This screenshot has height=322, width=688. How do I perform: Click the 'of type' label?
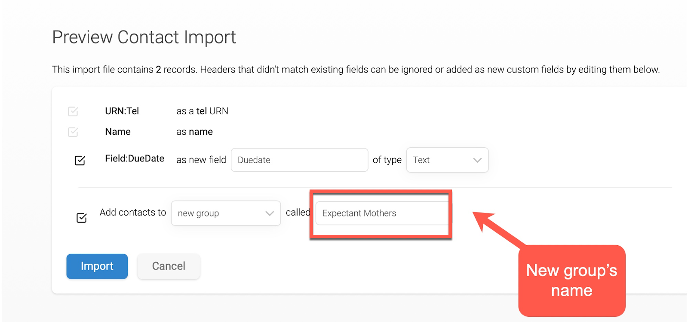387,160
